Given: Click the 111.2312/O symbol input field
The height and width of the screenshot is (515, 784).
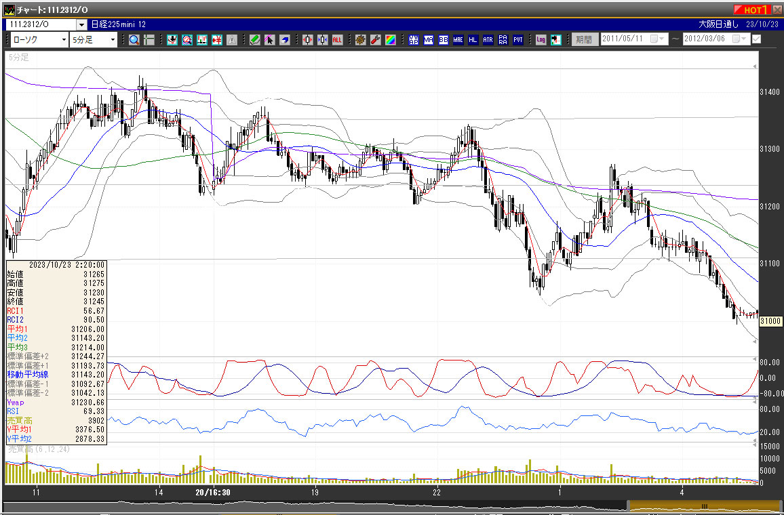Looking at the screenshot, I should tap(41, 24).
